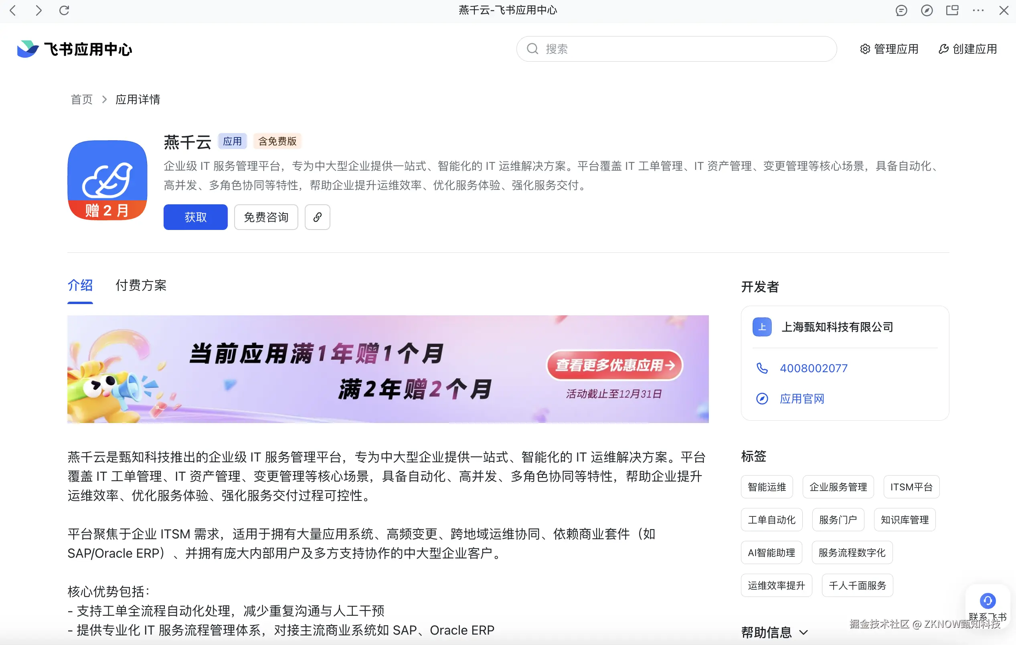This screenshot has width=1016, height=645.
Task: Click the 免费咨询 button
Action: (266, 217)
